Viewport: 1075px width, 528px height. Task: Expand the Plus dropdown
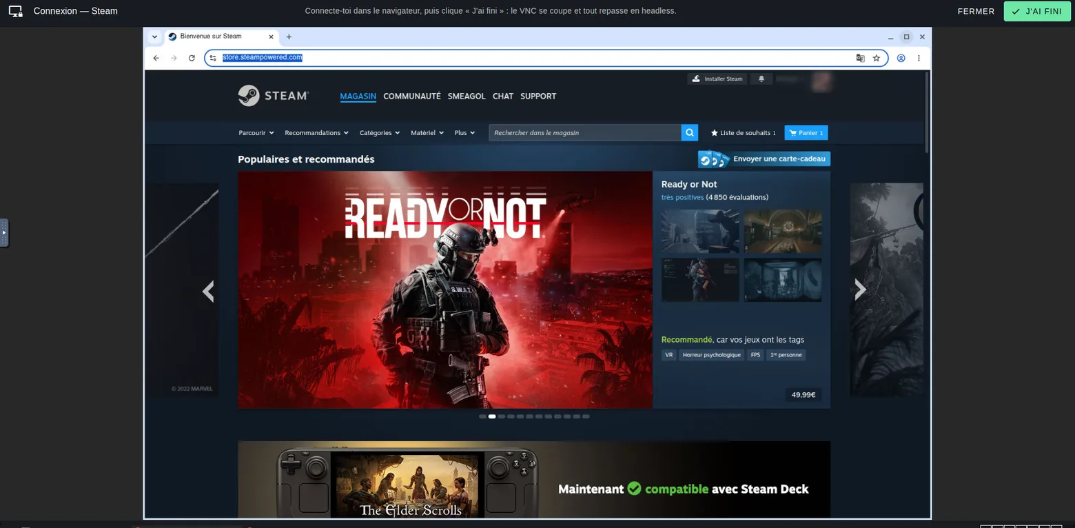(464, 133)
